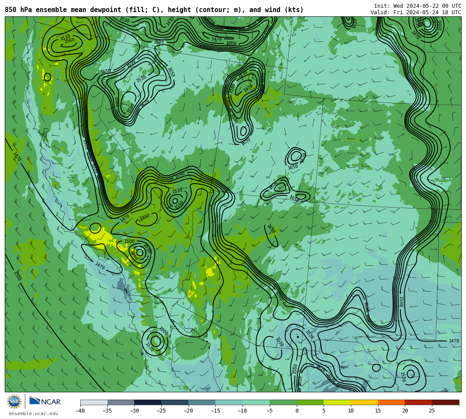Click the Init: Wed 2024-05-22 00 UTC text

[417, 6]
